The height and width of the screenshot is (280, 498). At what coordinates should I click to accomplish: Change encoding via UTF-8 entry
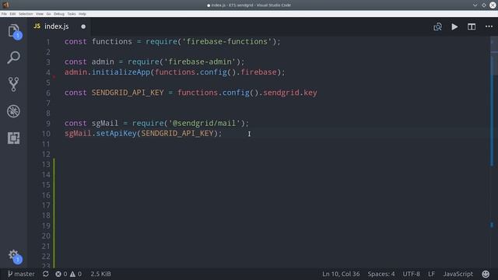coord(412,274)
